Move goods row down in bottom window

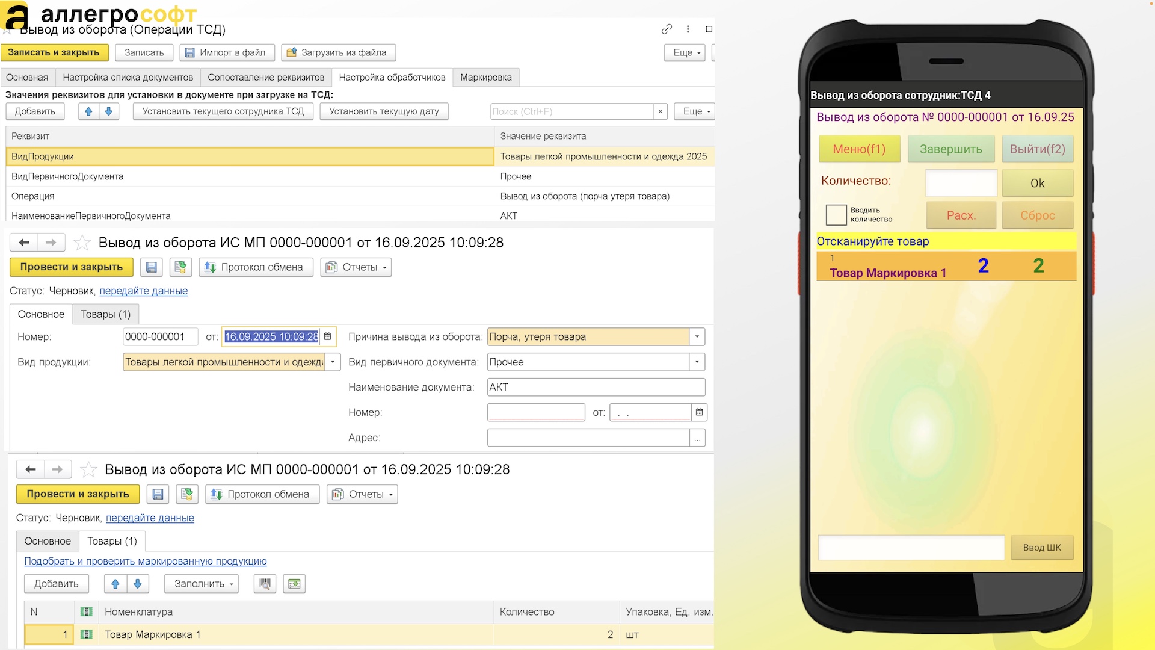pos(138,584)
